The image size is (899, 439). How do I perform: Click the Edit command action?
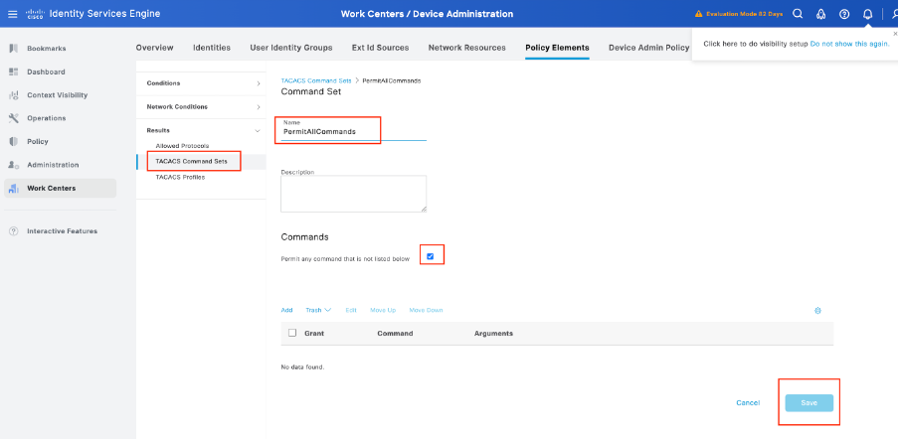point(351,310)
